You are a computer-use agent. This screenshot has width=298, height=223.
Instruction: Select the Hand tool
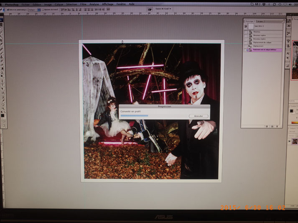3,104
